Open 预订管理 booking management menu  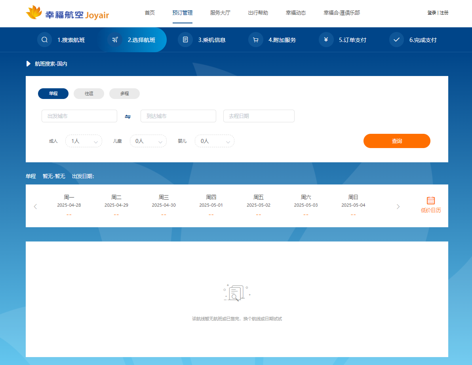183,13
